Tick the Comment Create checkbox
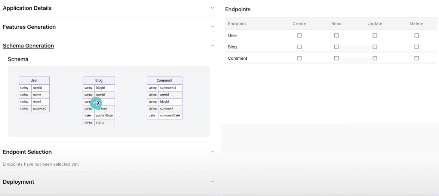 point(299,58)
